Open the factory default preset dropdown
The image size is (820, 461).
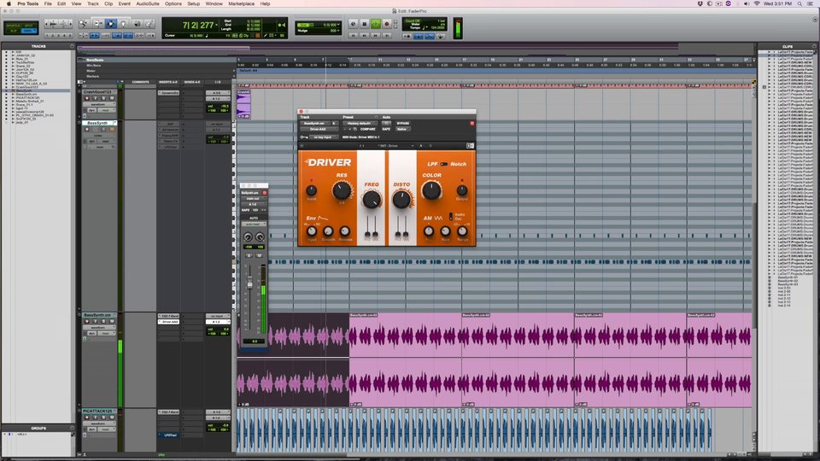coord(360,123)
